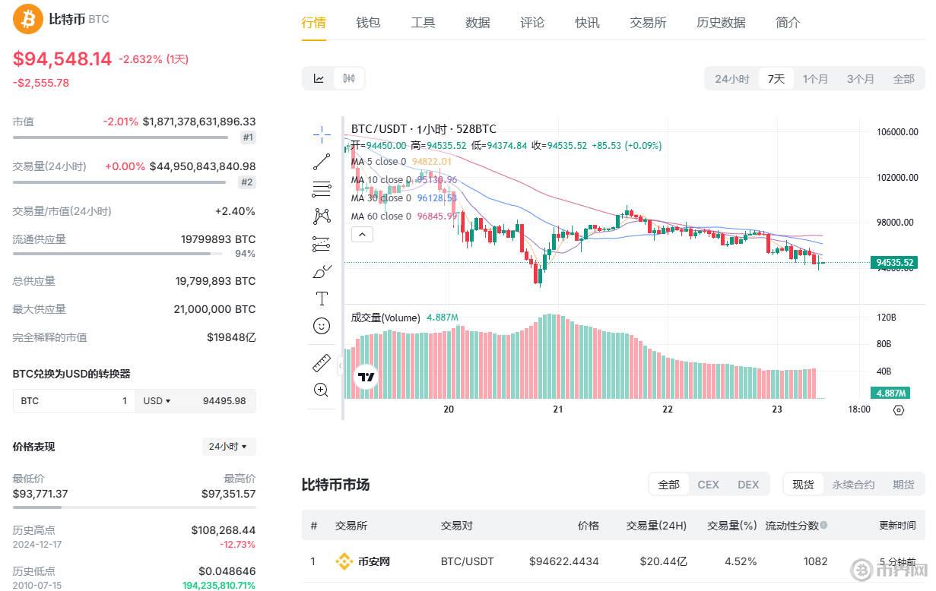Viewport: 936px width, 591px height.
Task: Edit the BTC amount input field
Action: [74, 400]
